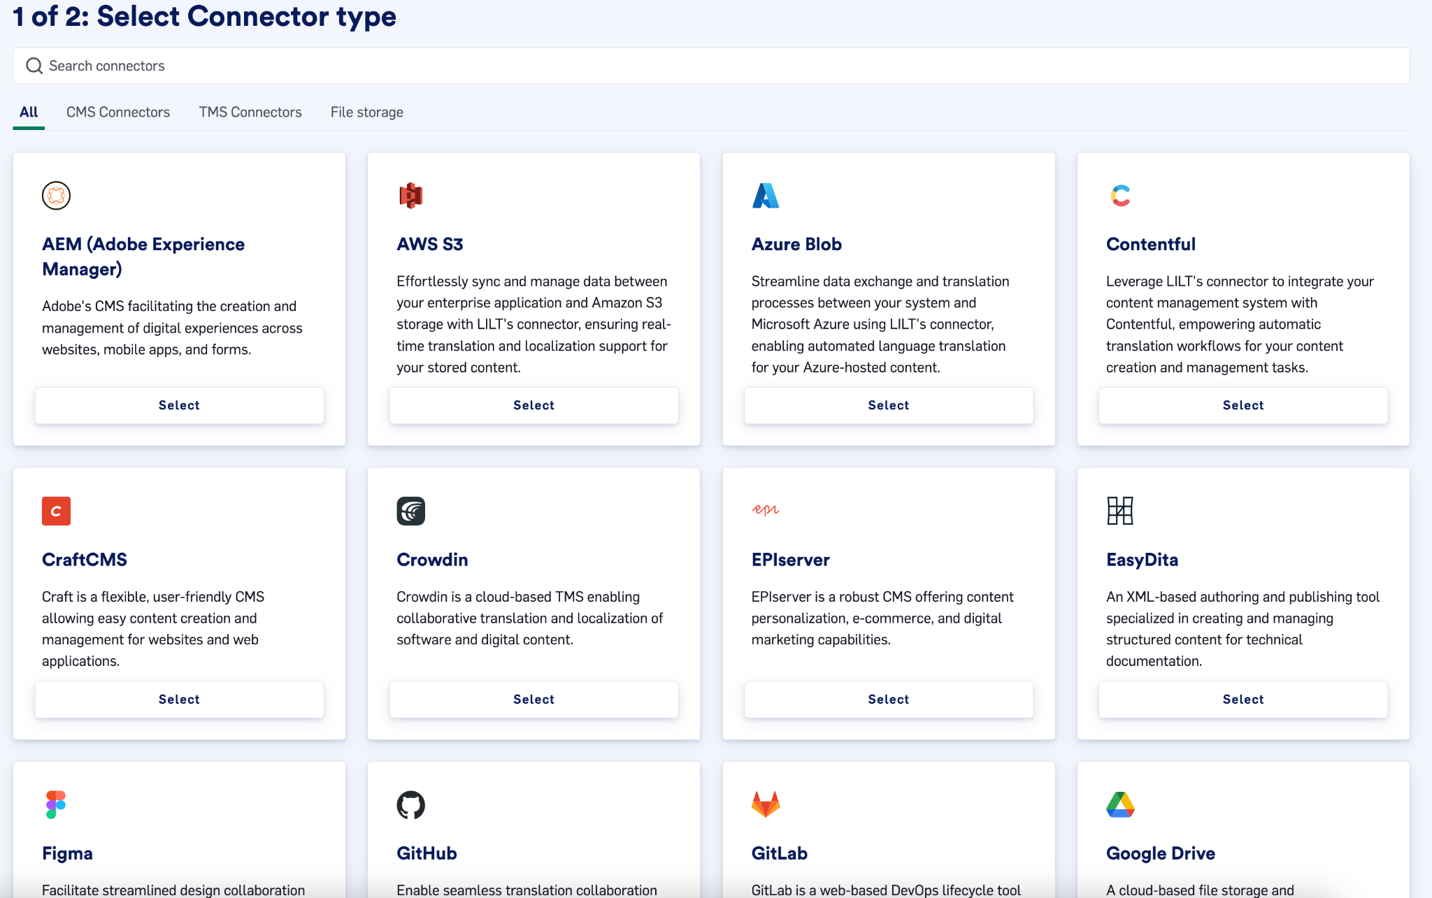Screen dimensions: 1432x898
Task: Click the All connectors filter tab
Action: (26, 112)
